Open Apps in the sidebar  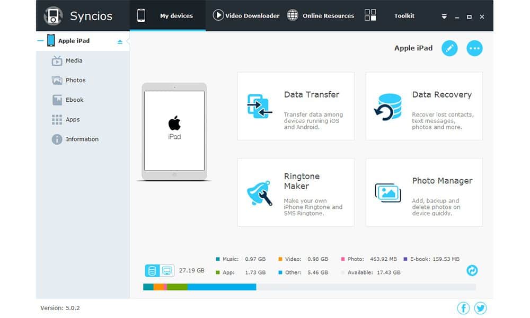[x=83, y=119]
